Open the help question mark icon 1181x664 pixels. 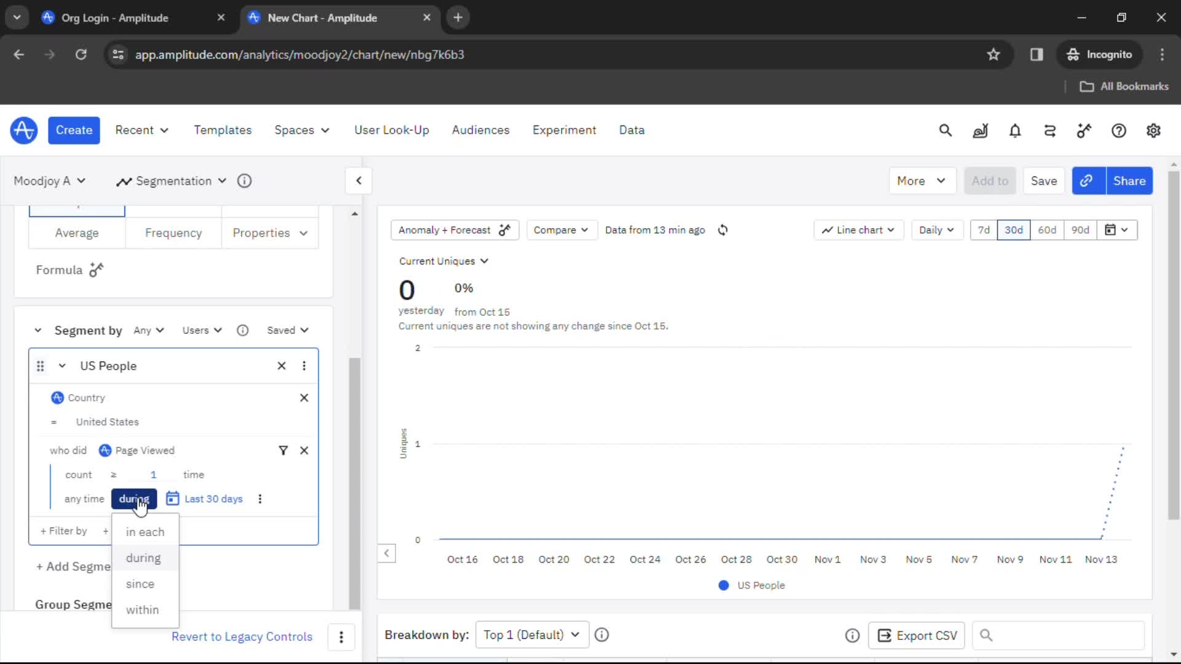pyautogui.click(x=1119, y=130)
